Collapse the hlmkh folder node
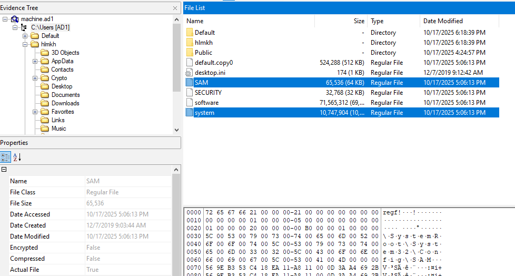The image size is (515, 276). coord(25,44)
